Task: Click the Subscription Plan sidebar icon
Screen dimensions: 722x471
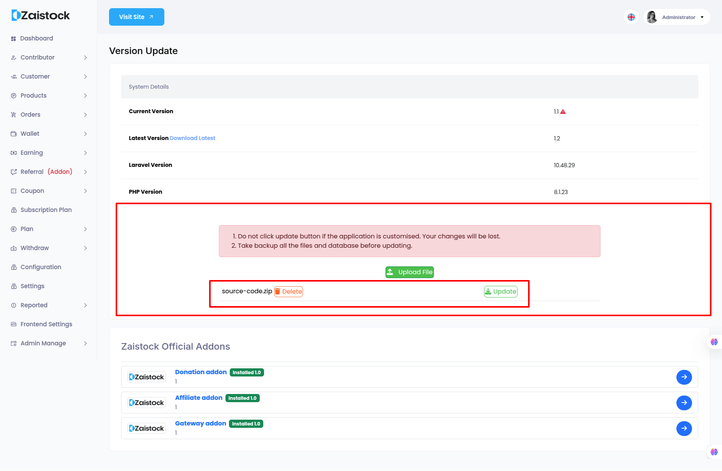Action: tap(14, 210)
